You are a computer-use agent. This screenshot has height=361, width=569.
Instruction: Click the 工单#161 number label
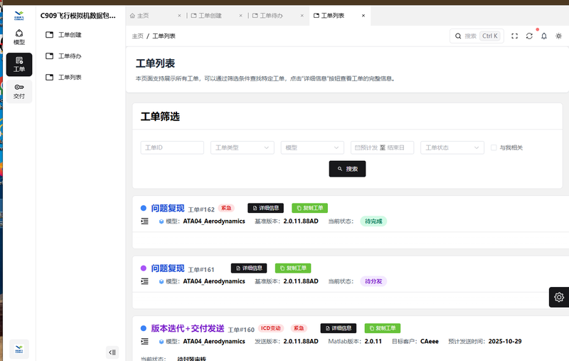(201, 269)
